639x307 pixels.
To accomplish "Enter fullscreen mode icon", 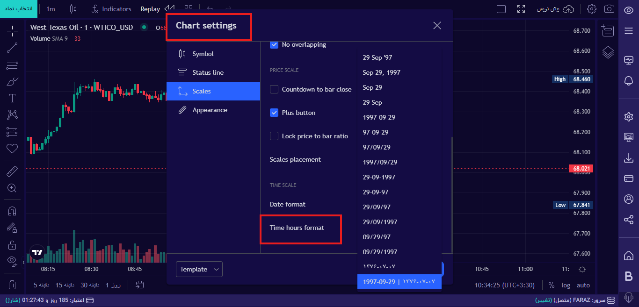I will 521,9.
